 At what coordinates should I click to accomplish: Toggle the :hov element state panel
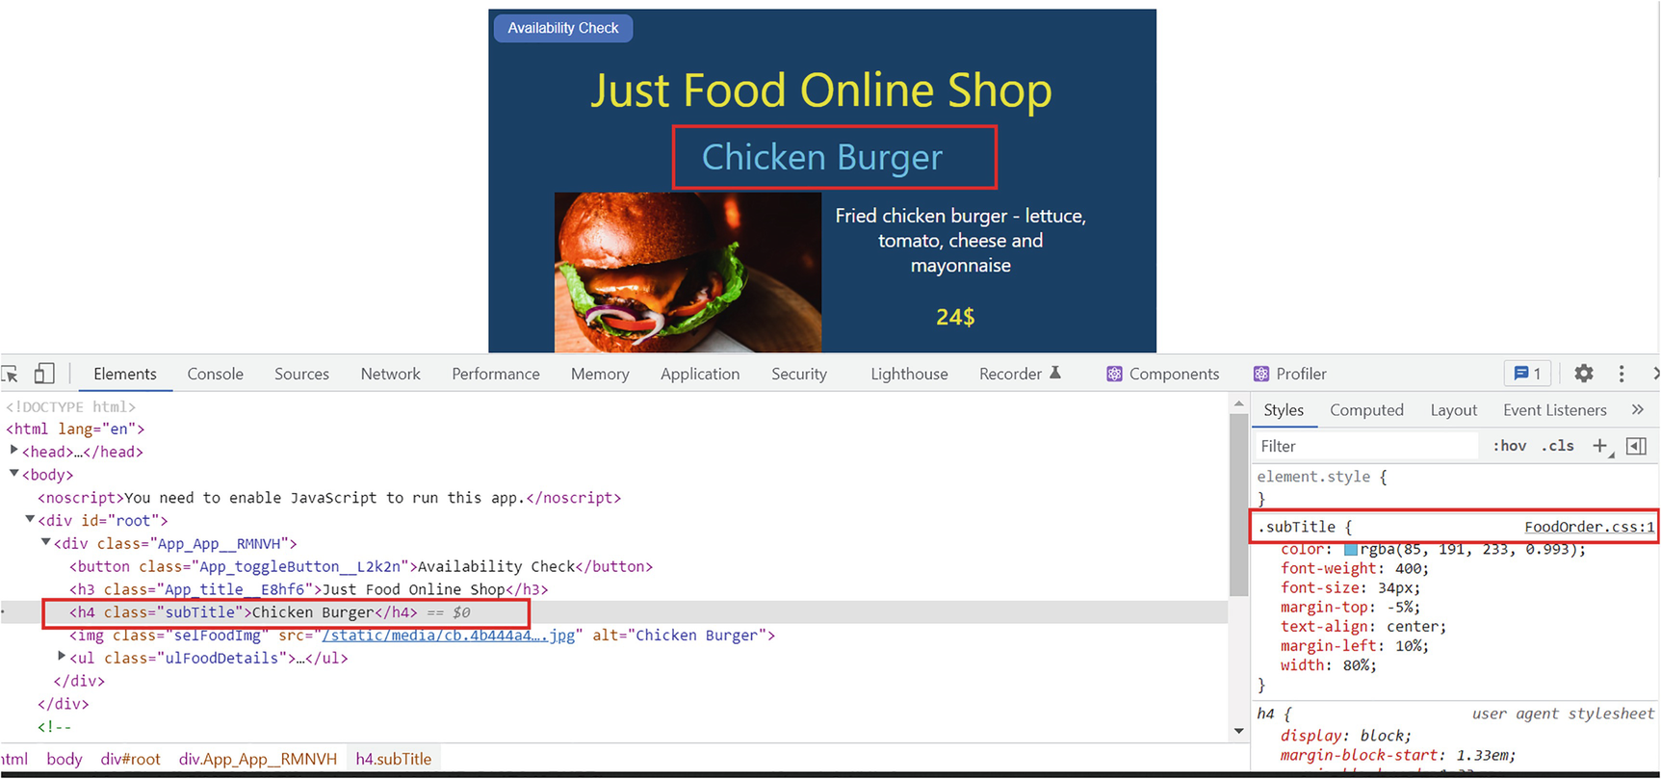pyautogui.click(x=1509, y=446)
